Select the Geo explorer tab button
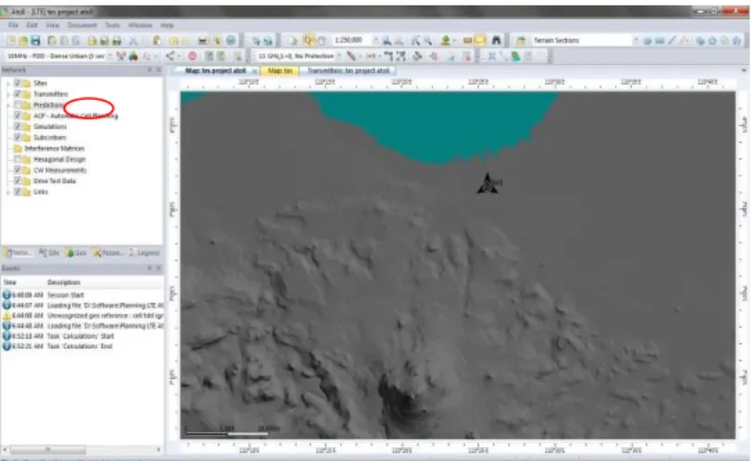 pos(76,253)
